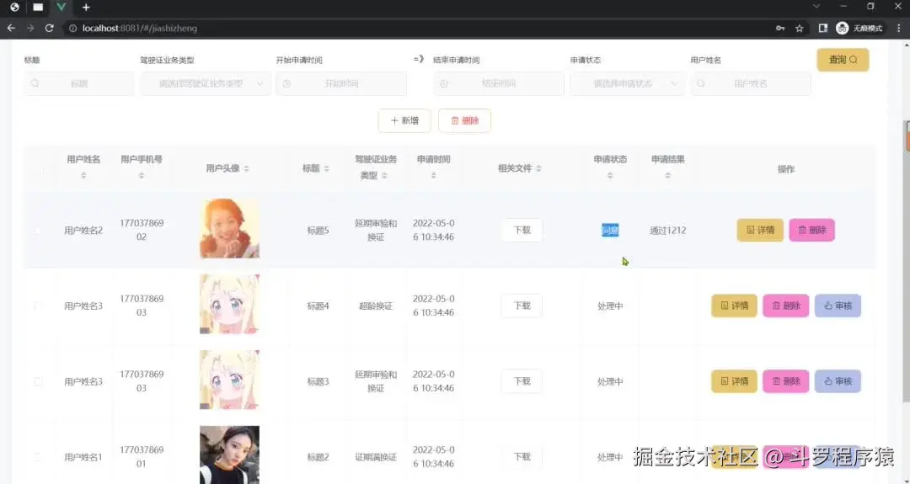Sort the table by 用户手机号 column
Screen dimensions: 910x484
(142, 176)
